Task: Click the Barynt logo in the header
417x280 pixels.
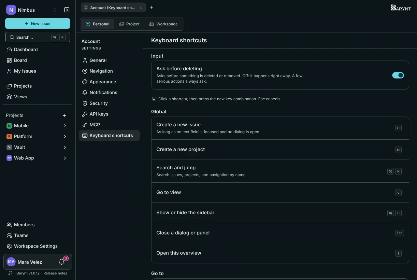Action: (401, 7)
